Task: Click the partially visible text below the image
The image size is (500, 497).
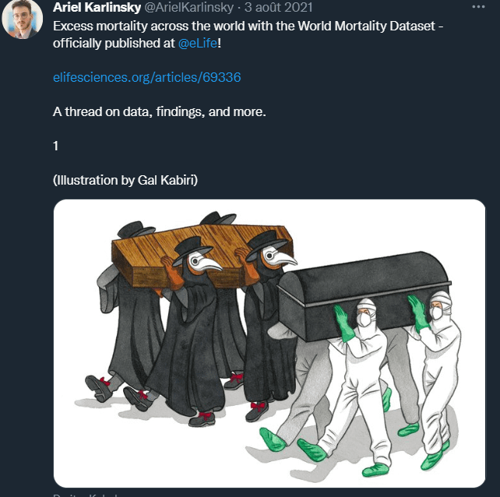Action: point(86,494)
